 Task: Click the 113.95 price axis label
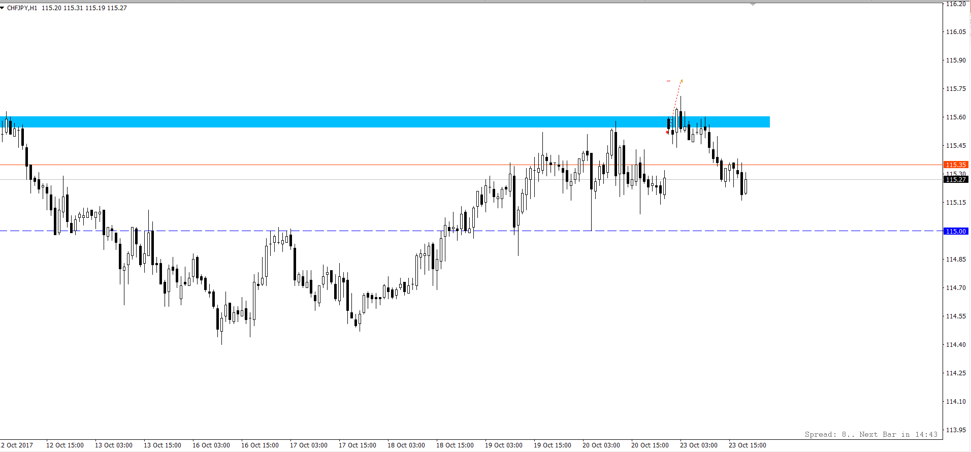click(955, 430)
